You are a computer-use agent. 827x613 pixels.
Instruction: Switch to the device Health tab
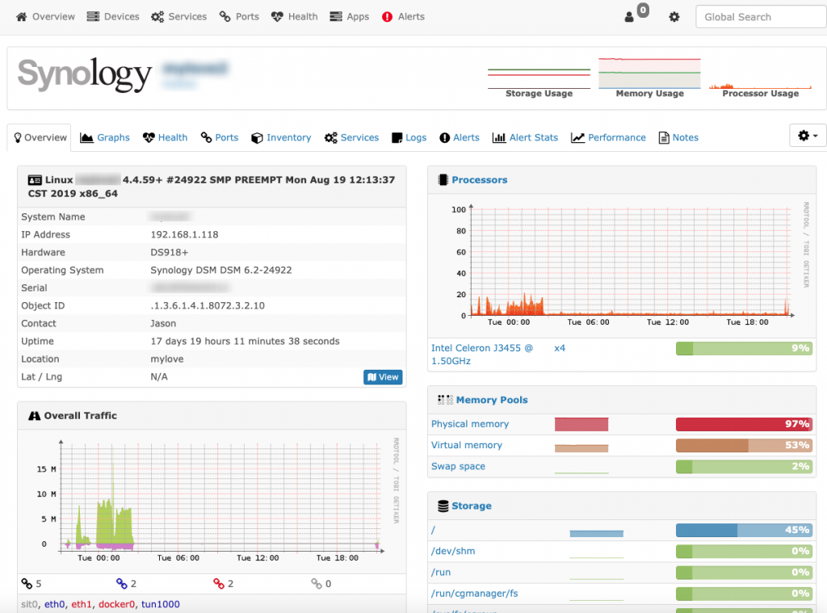(165, 137)
